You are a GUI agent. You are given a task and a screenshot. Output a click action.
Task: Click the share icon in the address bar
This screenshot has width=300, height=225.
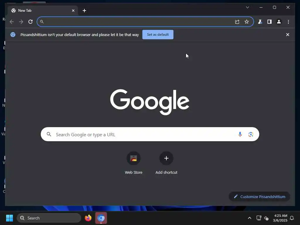[x=237, y=22]
